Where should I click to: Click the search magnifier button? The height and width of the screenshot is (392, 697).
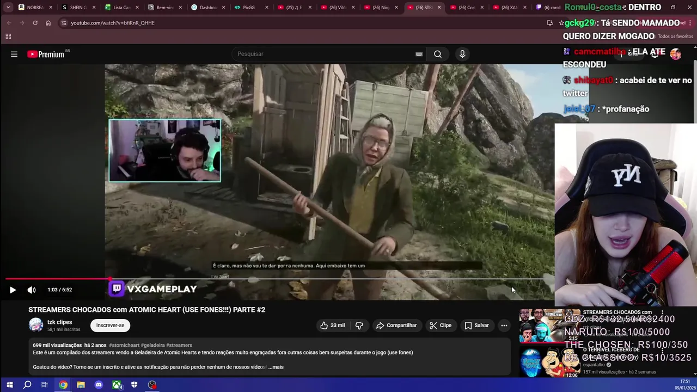click(438, 54)
